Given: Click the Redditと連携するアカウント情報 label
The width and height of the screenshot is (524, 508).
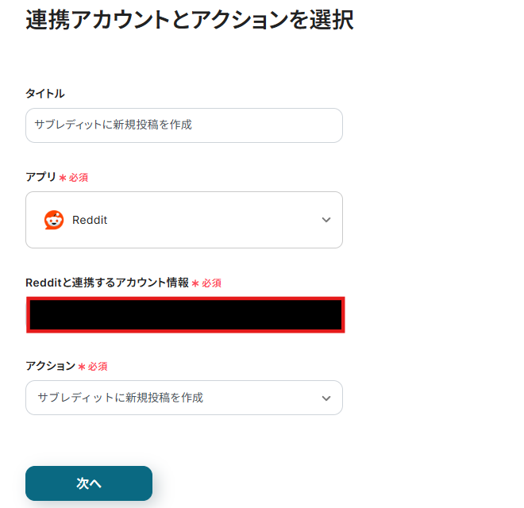Looking at the screenshot, I should click(x=107, y=283).
